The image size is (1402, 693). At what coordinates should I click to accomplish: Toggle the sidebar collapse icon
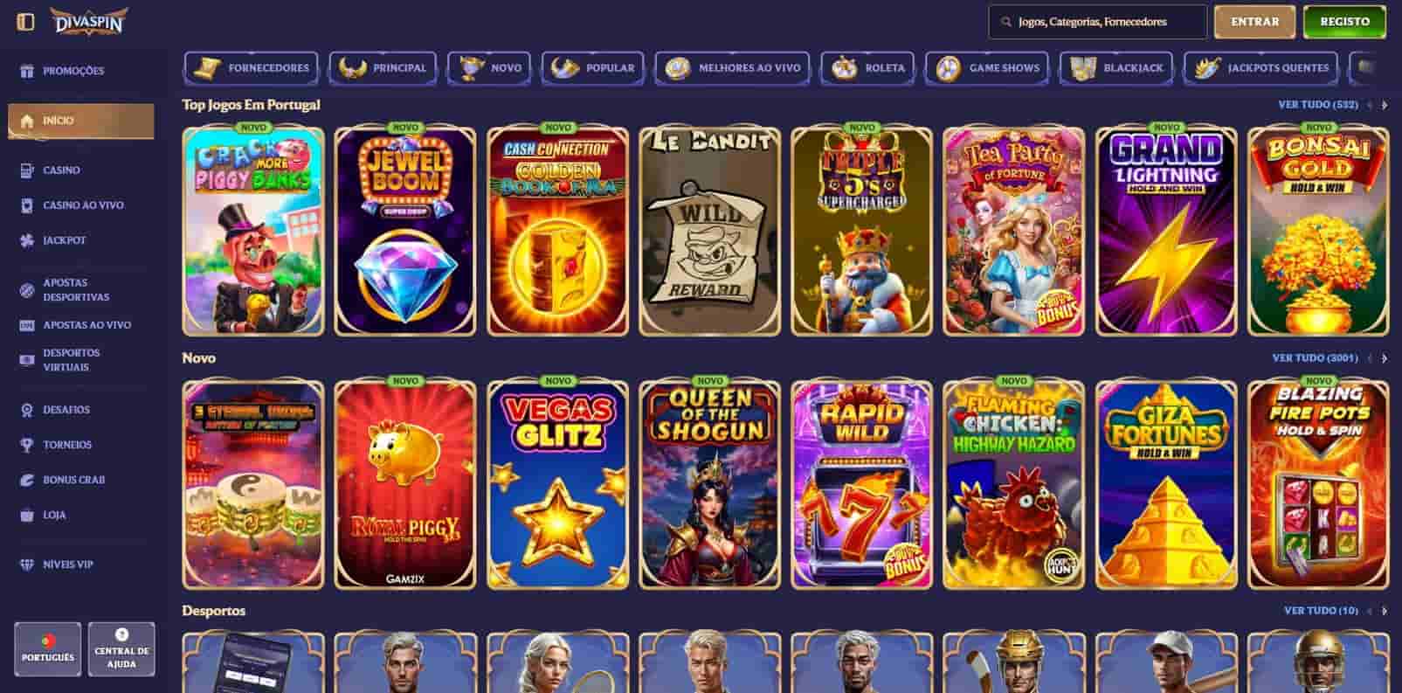(x=25, y=22)
